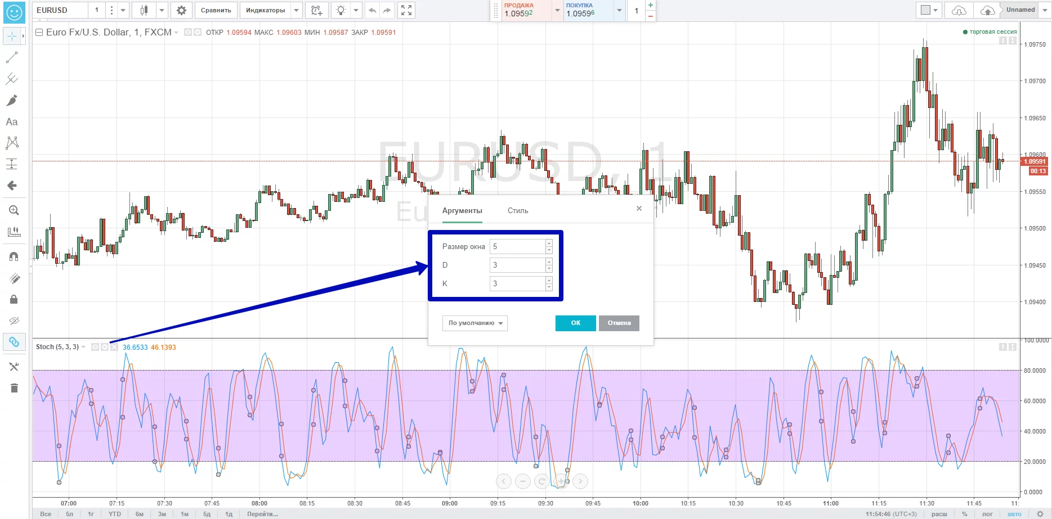Image resolution: width=1052 pixels, height=519 pixels.
Task: Toggle hide all drawings eye icon
Action: pyautogui.click(x=14, y=321)
